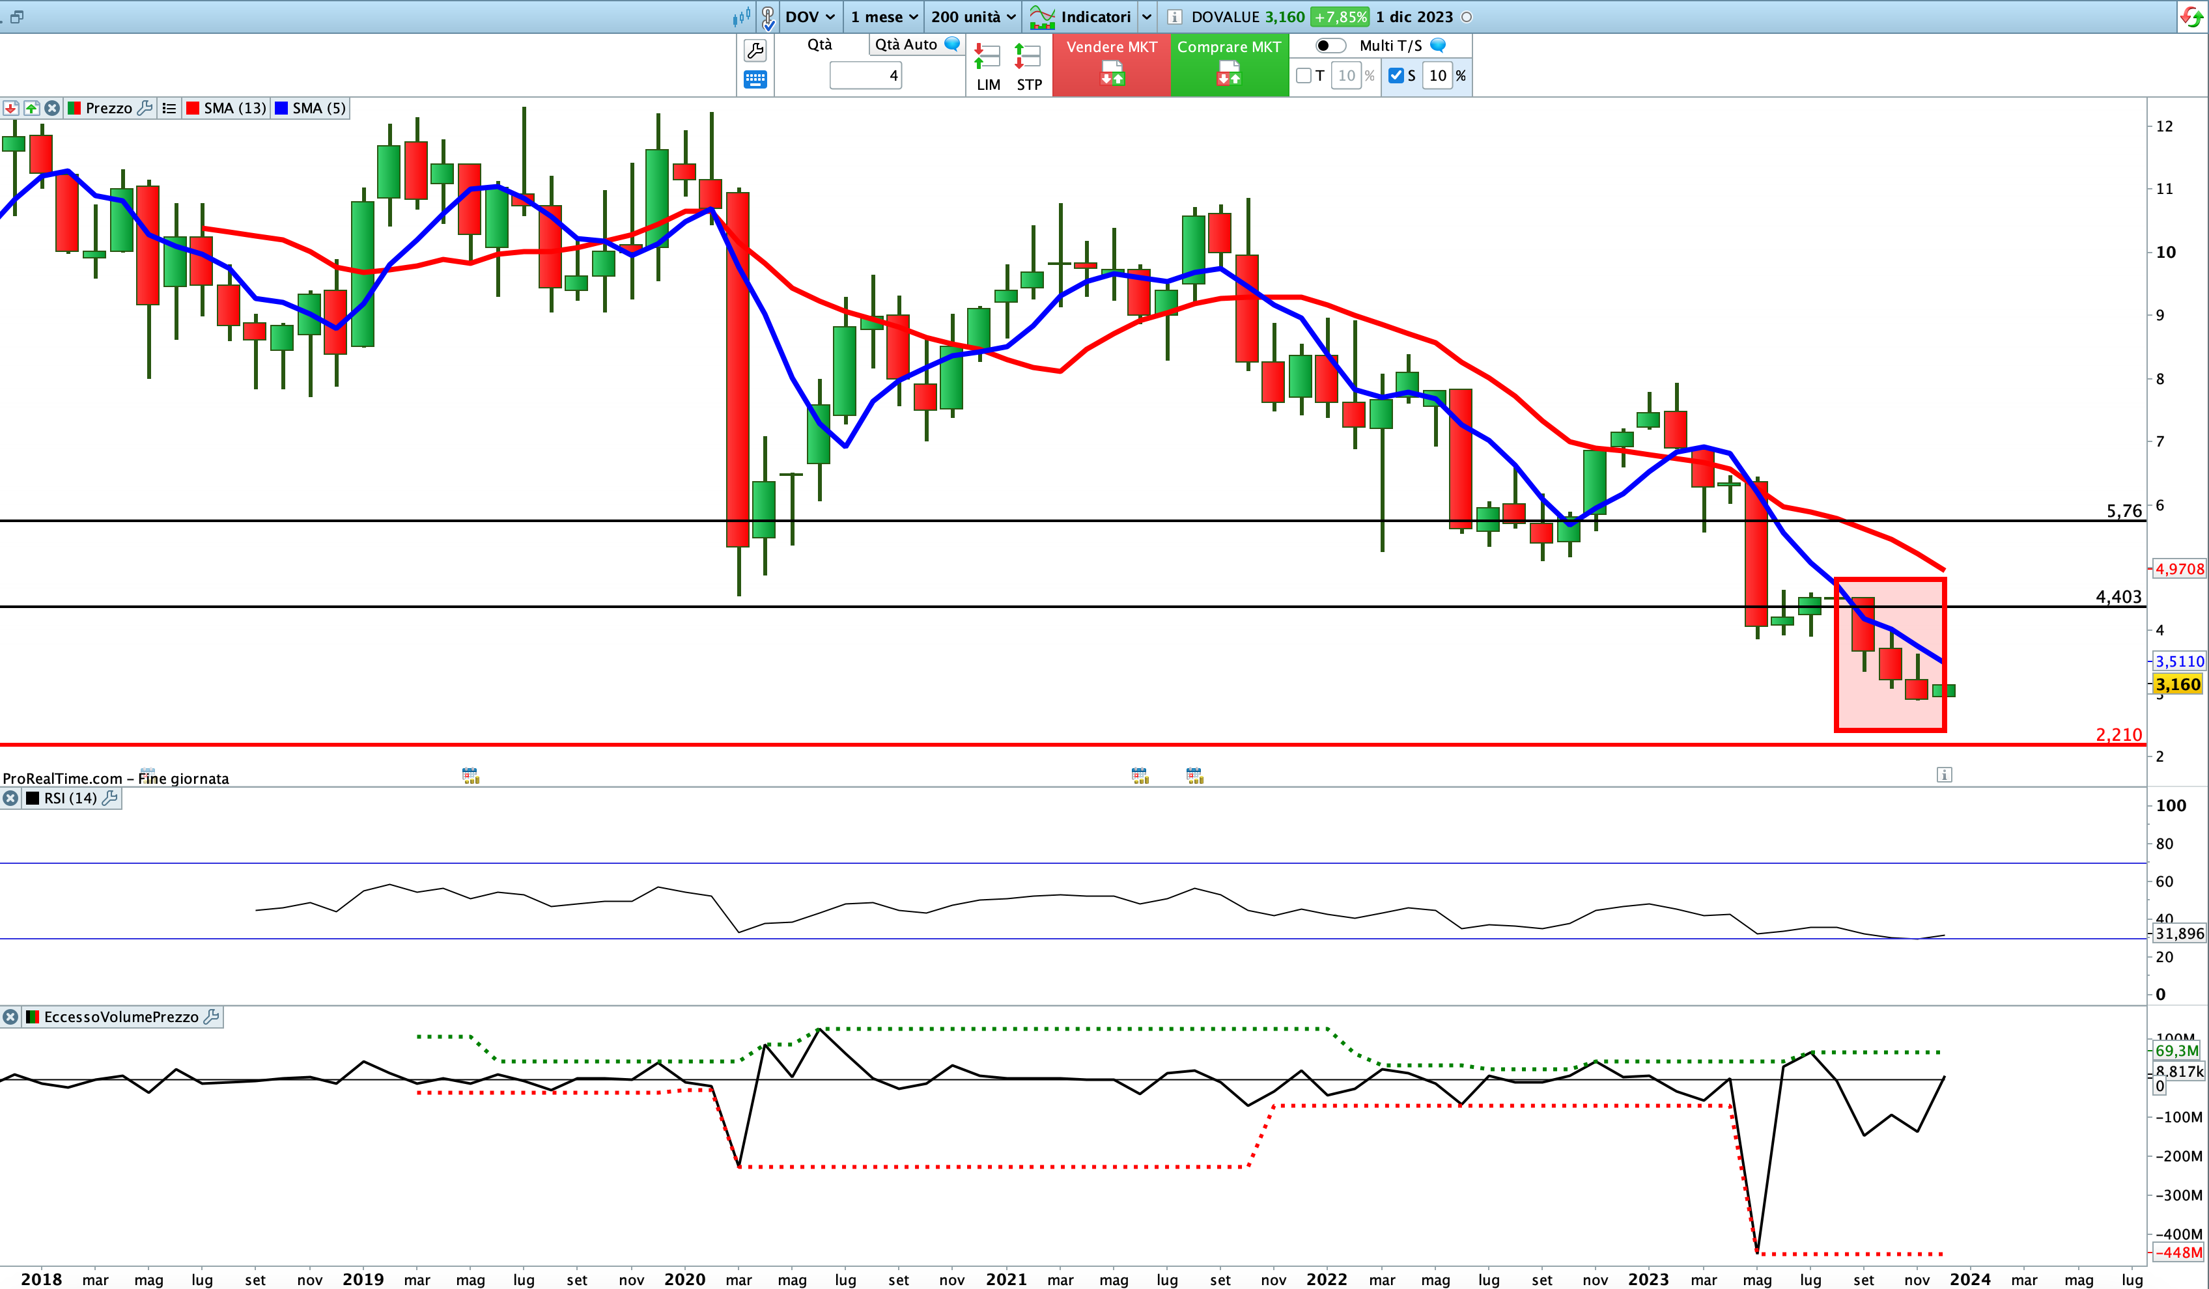
Task: Click the LIM limit order icon
Action: tap(988, 66)
